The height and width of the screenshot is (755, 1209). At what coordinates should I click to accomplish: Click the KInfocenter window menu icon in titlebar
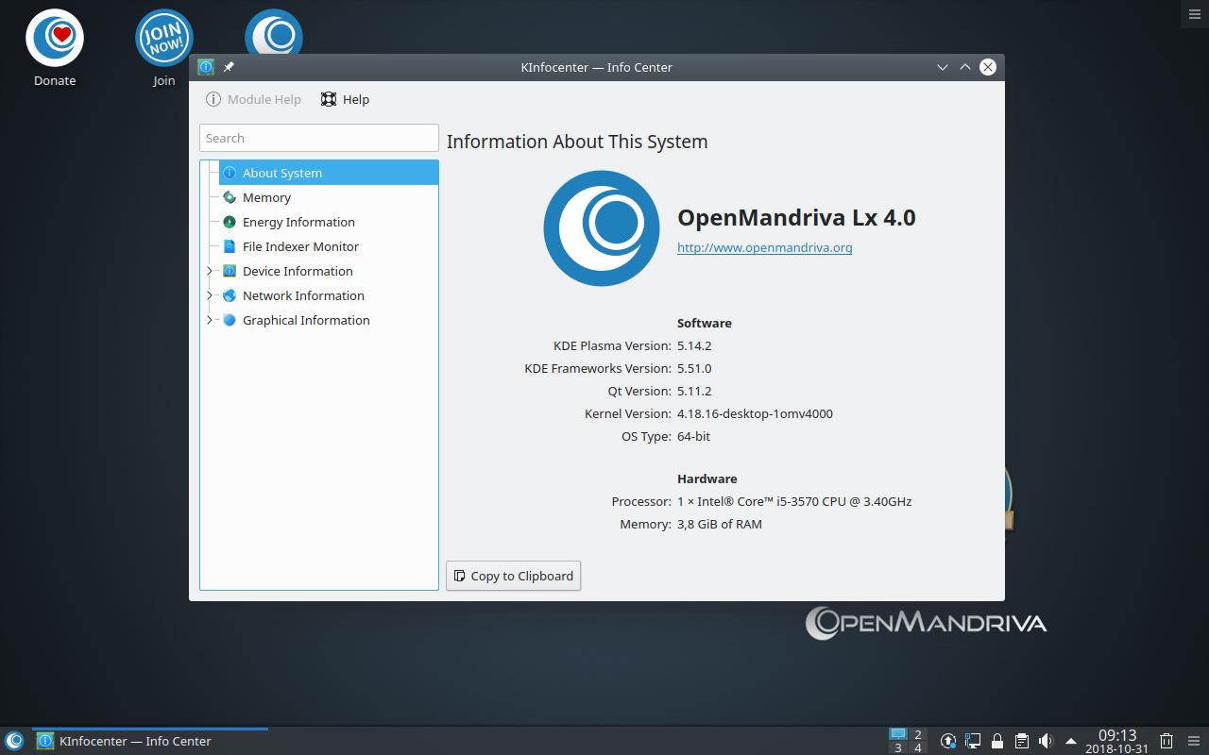point(206,67)
